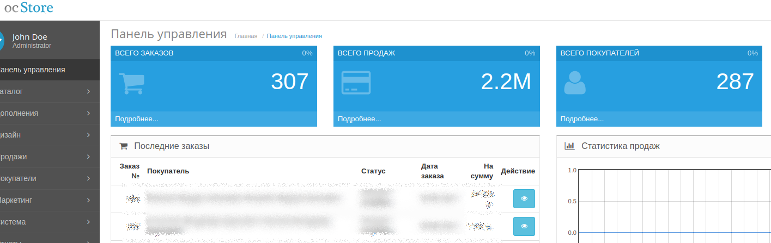Image resolution: width=771 pixels, height=243 pixels.
Task: Click the user icon in customers tile
Action: 574,83
